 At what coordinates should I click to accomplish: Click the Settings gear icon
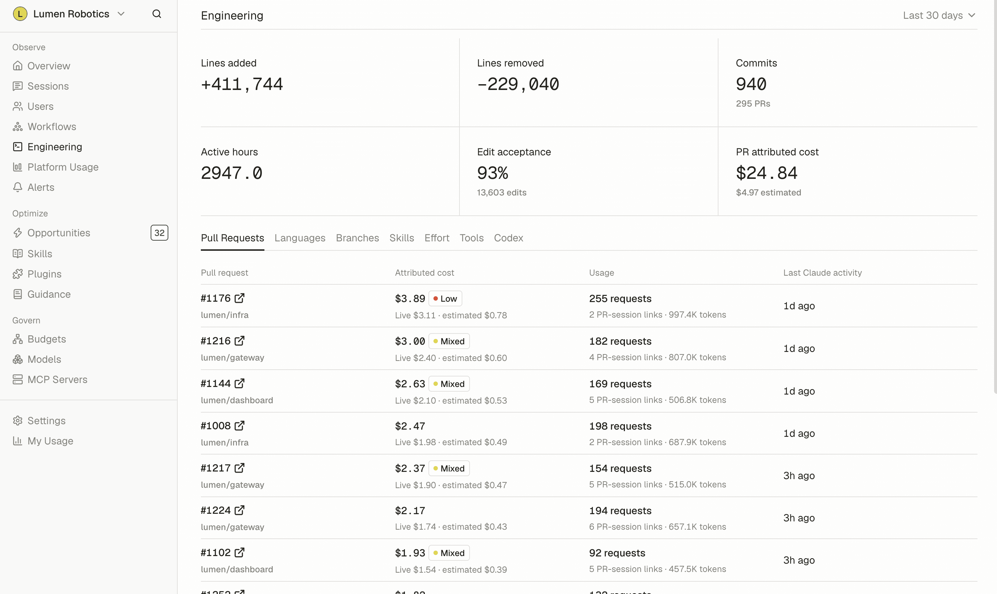tap(18, 421)
